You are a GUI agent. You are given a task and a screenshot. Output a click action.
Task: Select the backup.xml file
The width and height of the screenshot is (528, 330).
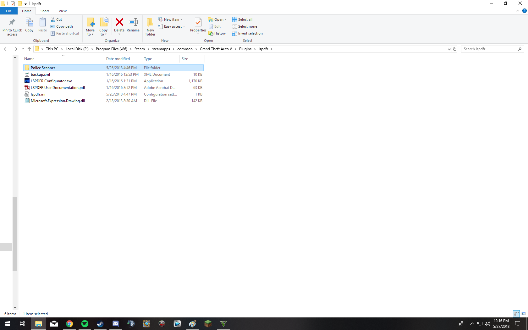(x=113, y=74)
